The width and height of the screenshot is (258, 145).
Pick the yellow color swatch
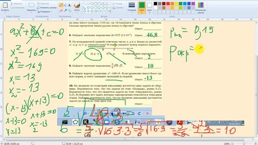(x=177, y=4)
